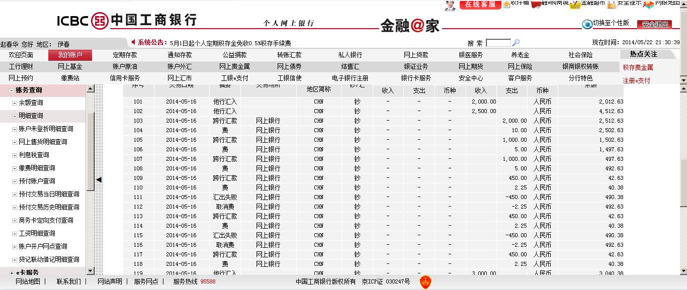Open the 定期存款 menu

click(125, 55)
